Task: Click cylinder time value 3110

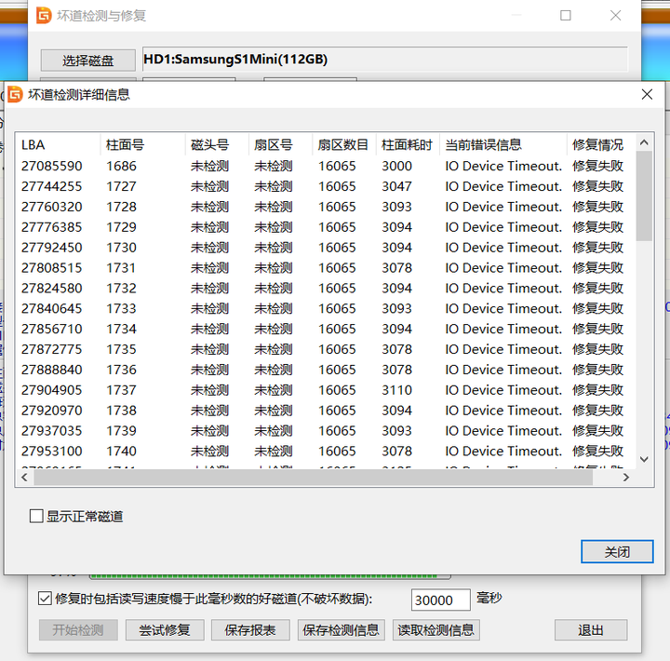Action: point(397,390)
